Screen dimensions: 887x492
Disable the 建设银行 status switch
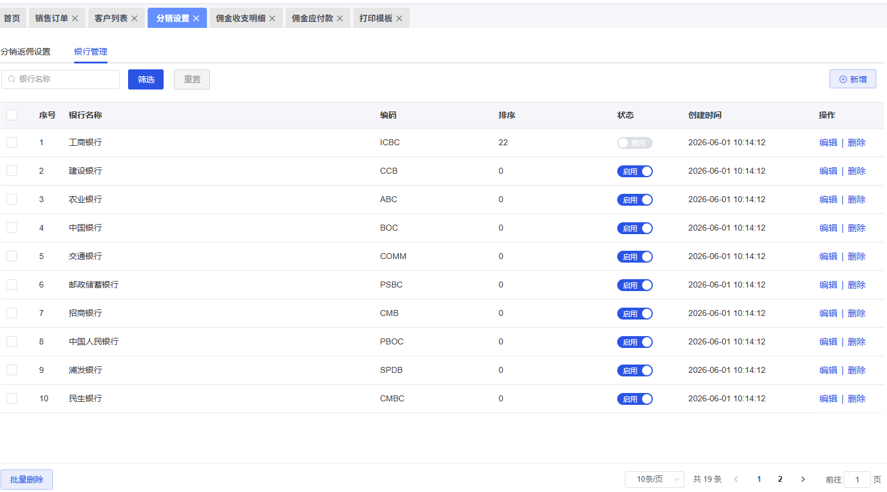(x=635, y=171)
